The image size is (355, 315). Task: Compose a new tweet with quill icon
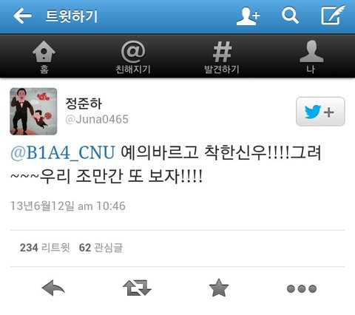point(333,15)
